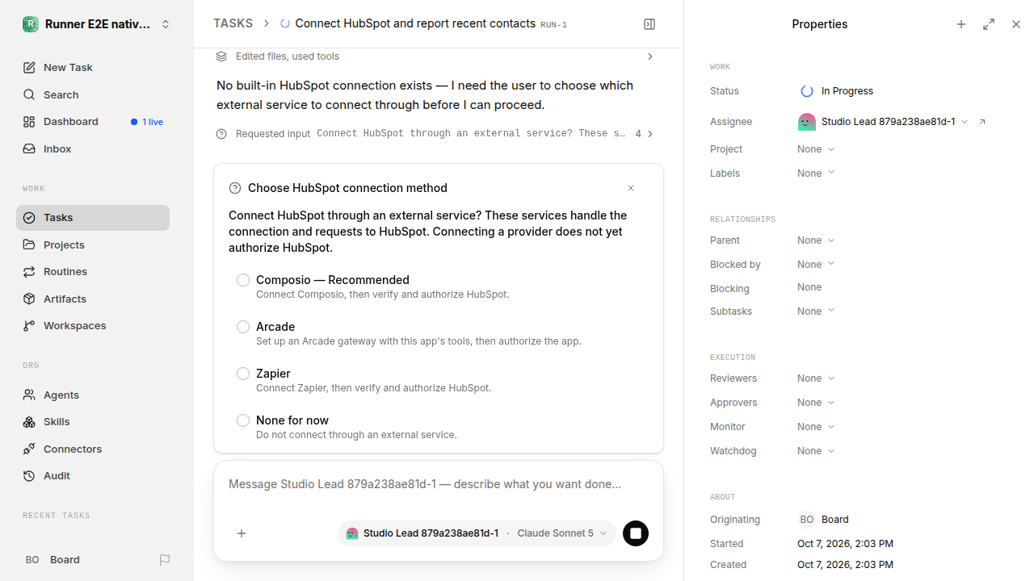Open the Approvers dropdown

[816, 403]
